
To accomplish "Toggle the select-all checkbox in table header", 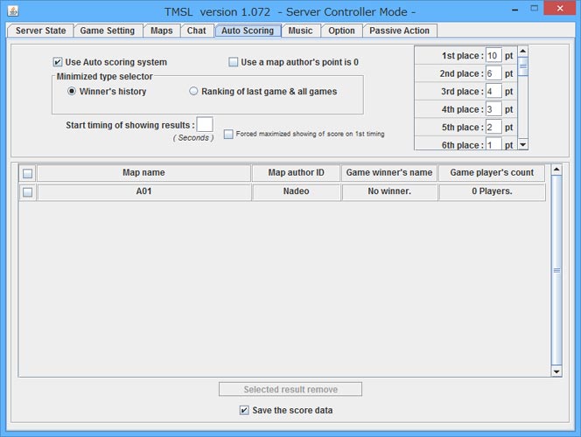I will click(x=27, y=173).
